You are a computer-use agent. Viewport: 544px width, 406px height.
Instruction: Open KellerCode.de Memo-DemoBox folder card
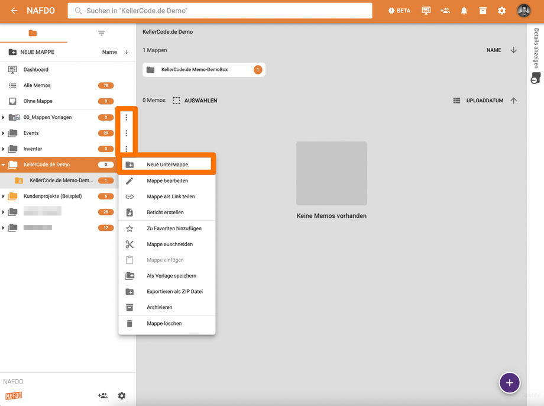click(x=204, y=70)
